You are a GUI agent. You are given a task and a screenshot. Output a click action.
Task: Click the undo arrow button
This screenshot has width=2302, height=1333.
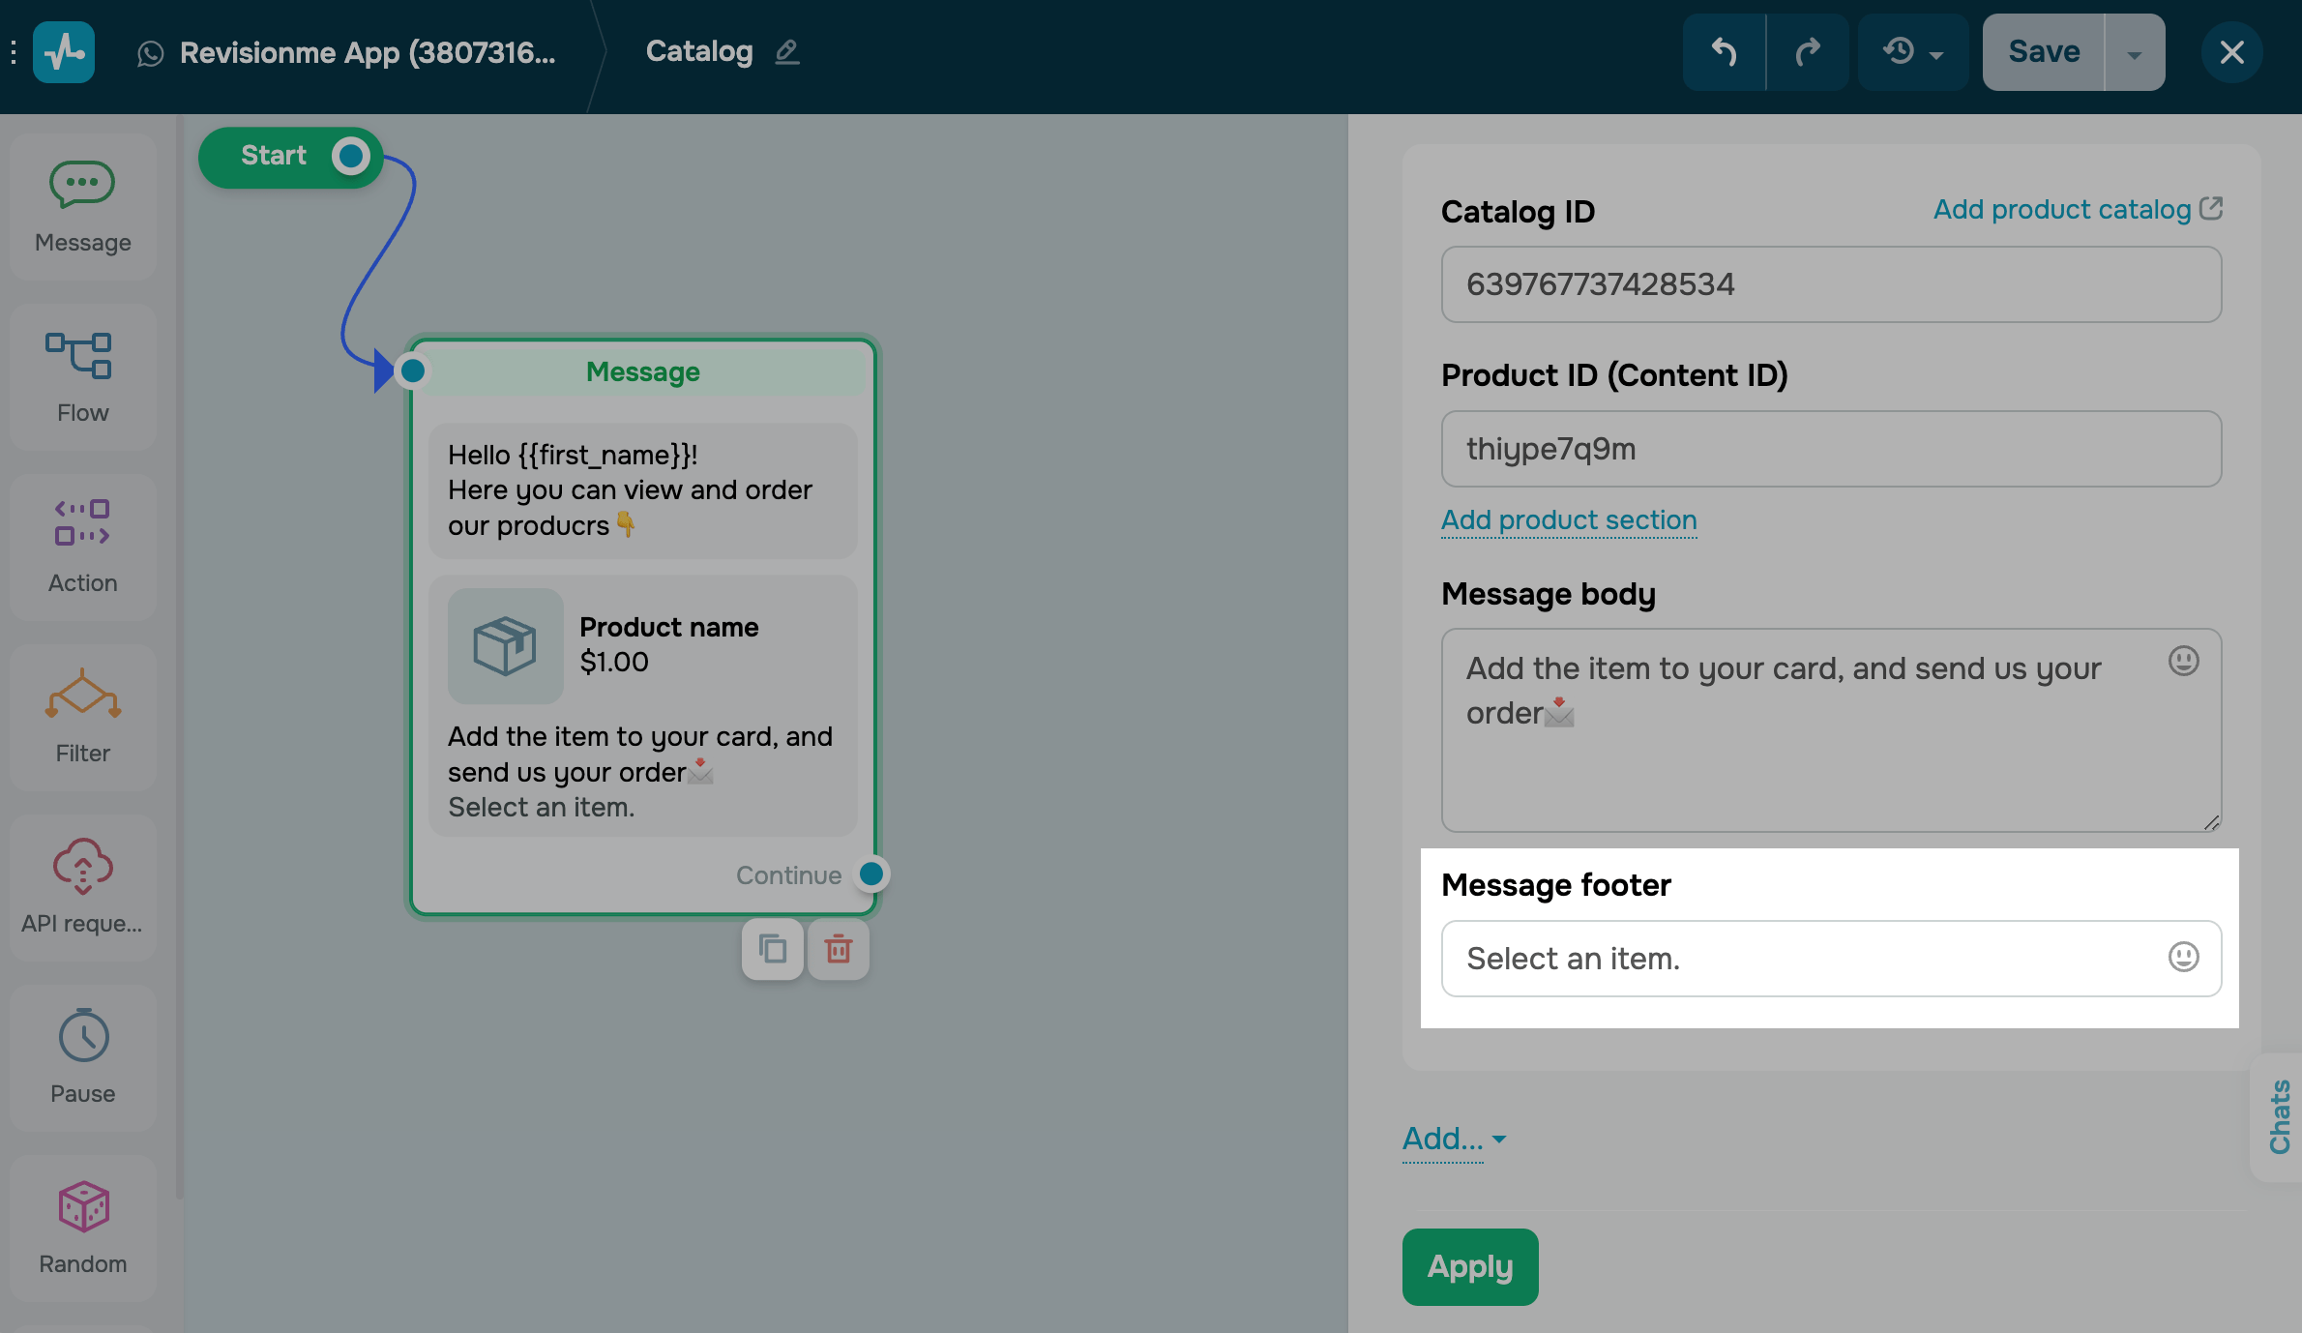[1725, 52]
